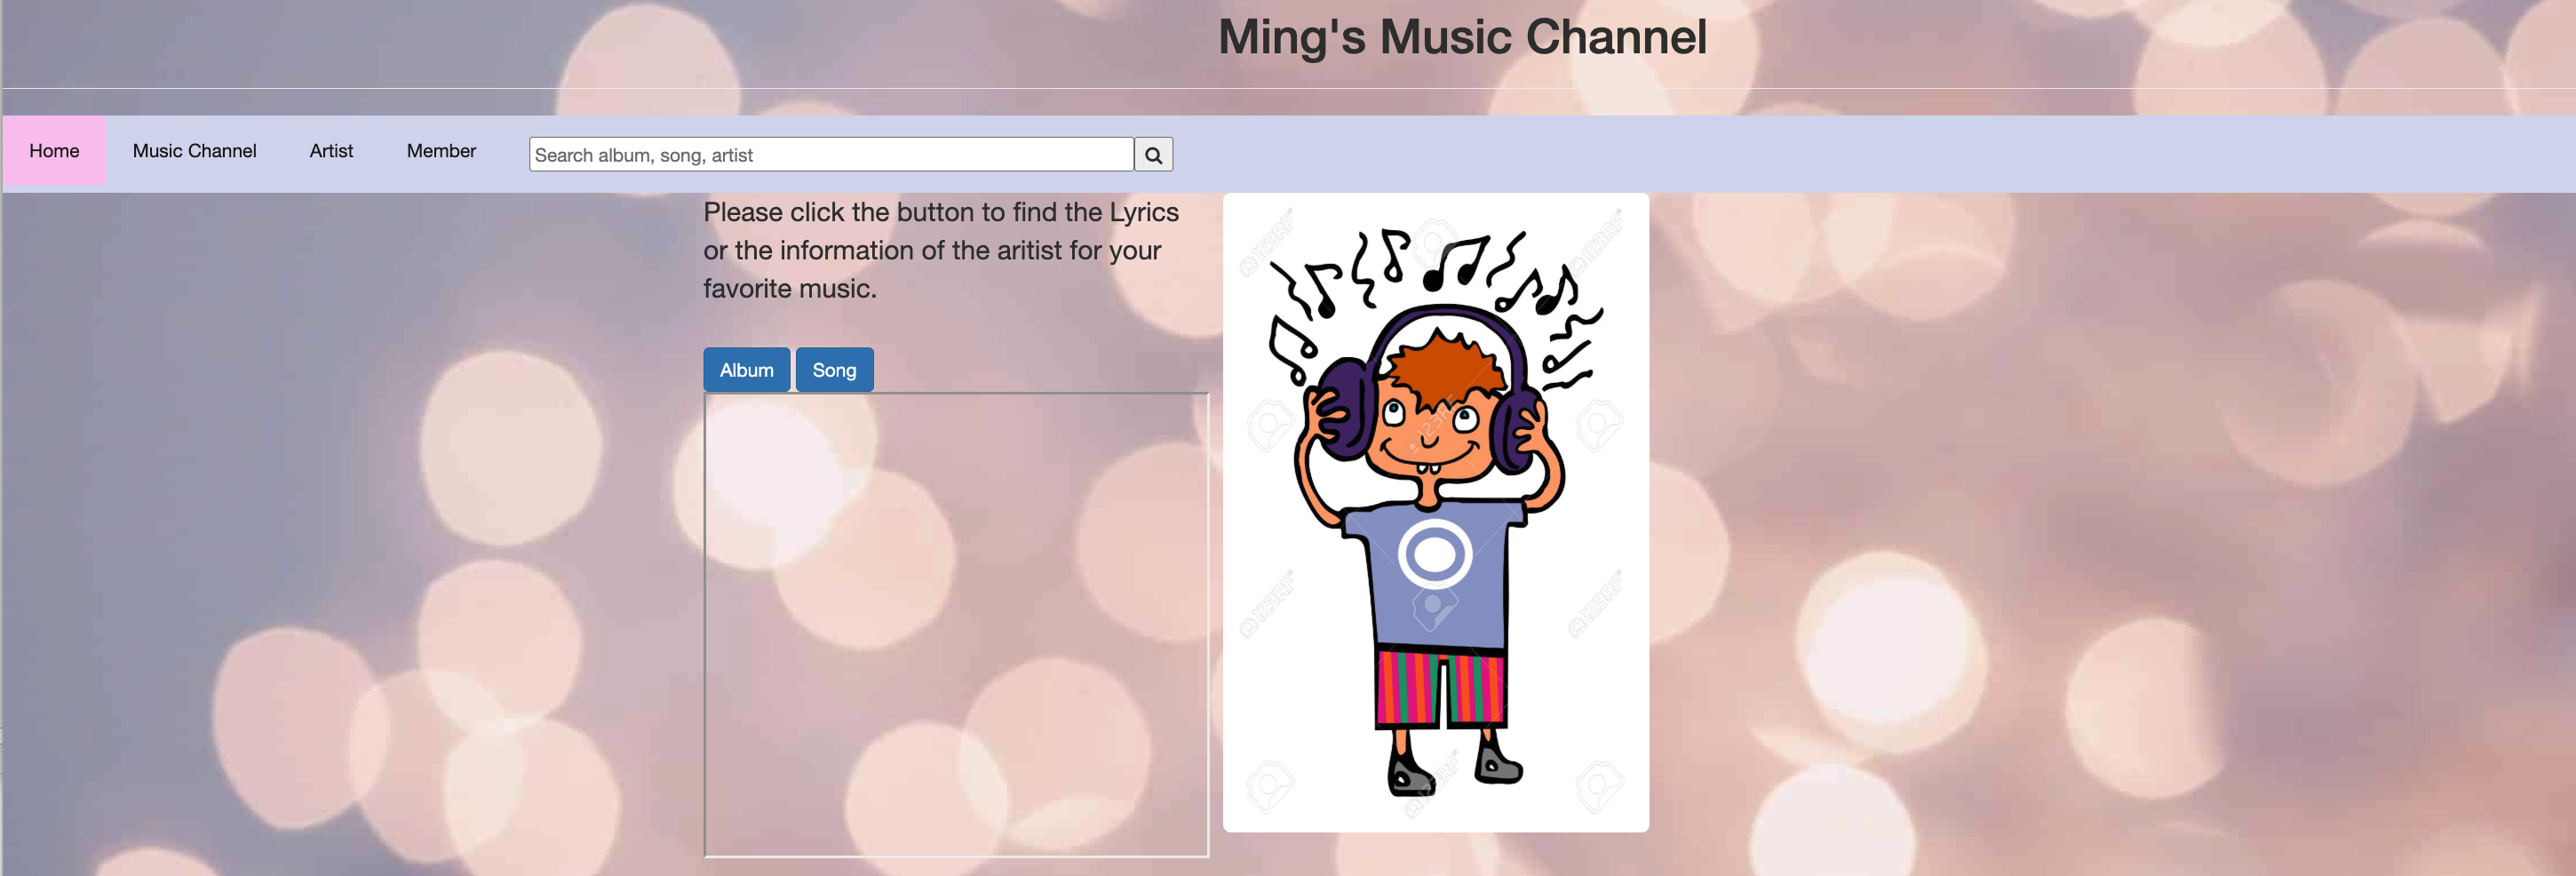
Task: Click the magnifying glass search icon
Action: (x=1153, y=155)
